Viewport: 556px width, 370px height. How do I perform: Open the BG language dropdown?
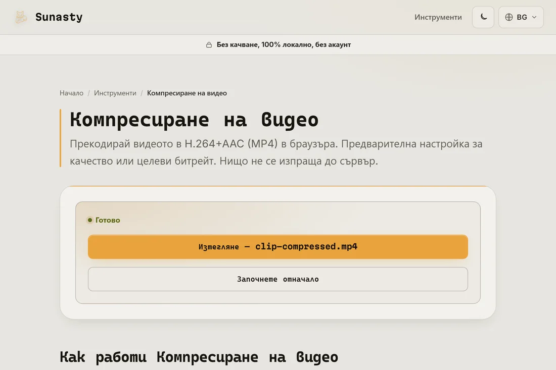(x=521, y=17)
